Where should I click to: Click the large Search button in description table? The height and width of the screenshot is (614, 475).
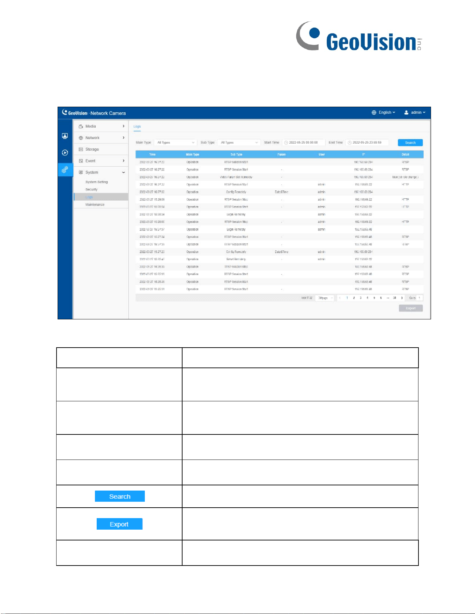(120, 496)
